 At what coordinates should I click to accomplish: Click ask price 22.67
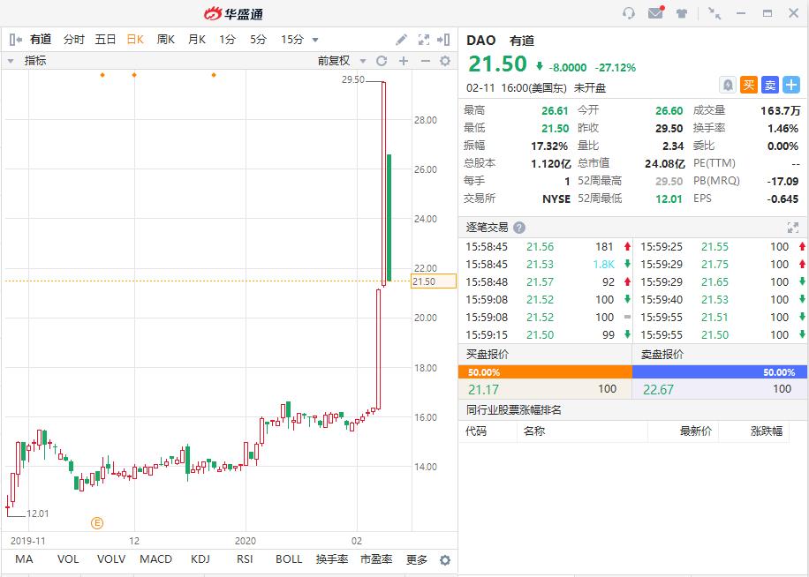[658, 389]
